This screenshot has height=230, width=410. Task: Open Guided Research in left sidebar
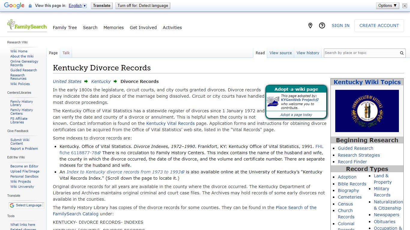click(24, 70)
